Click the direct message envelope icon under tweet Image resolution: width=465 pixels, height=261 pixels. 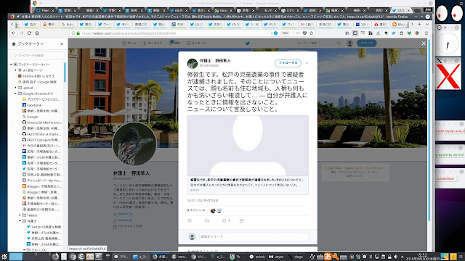242,220
